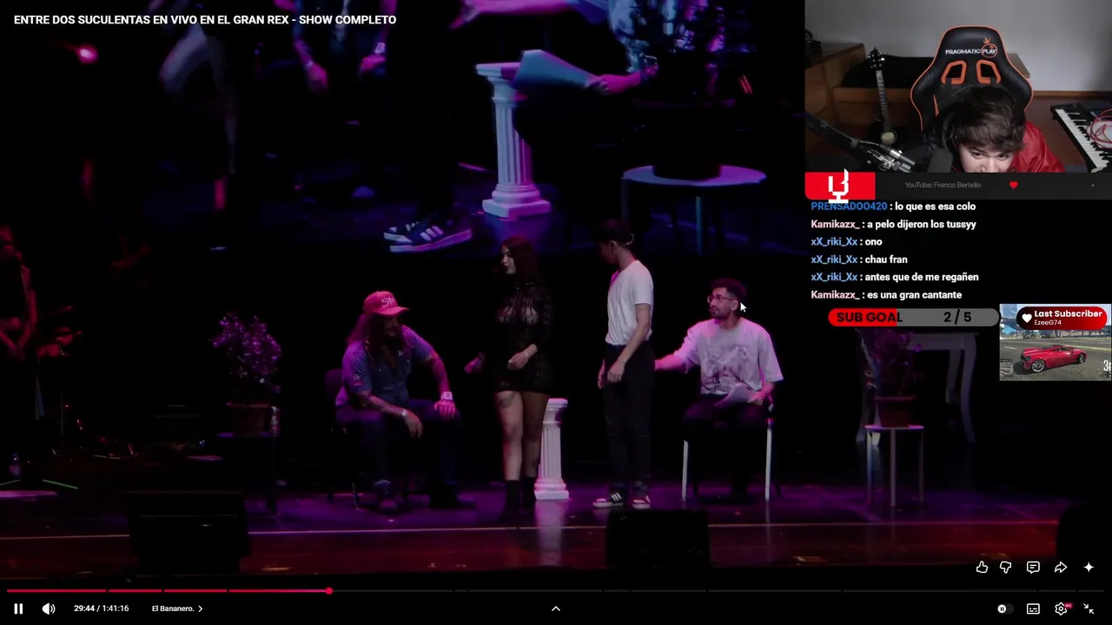The width and height of the screenshot is (1112, 625).
Task: Click 'Last Subscriber' label text
Action: 1068,313
